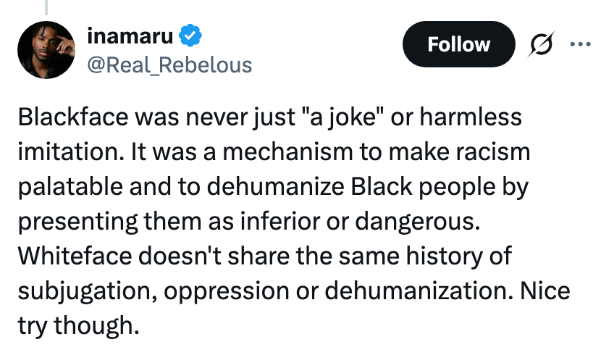The width and height of the screenshot is (614, 355).
Task: Follow the inamaru account
Action: (458, 45)
